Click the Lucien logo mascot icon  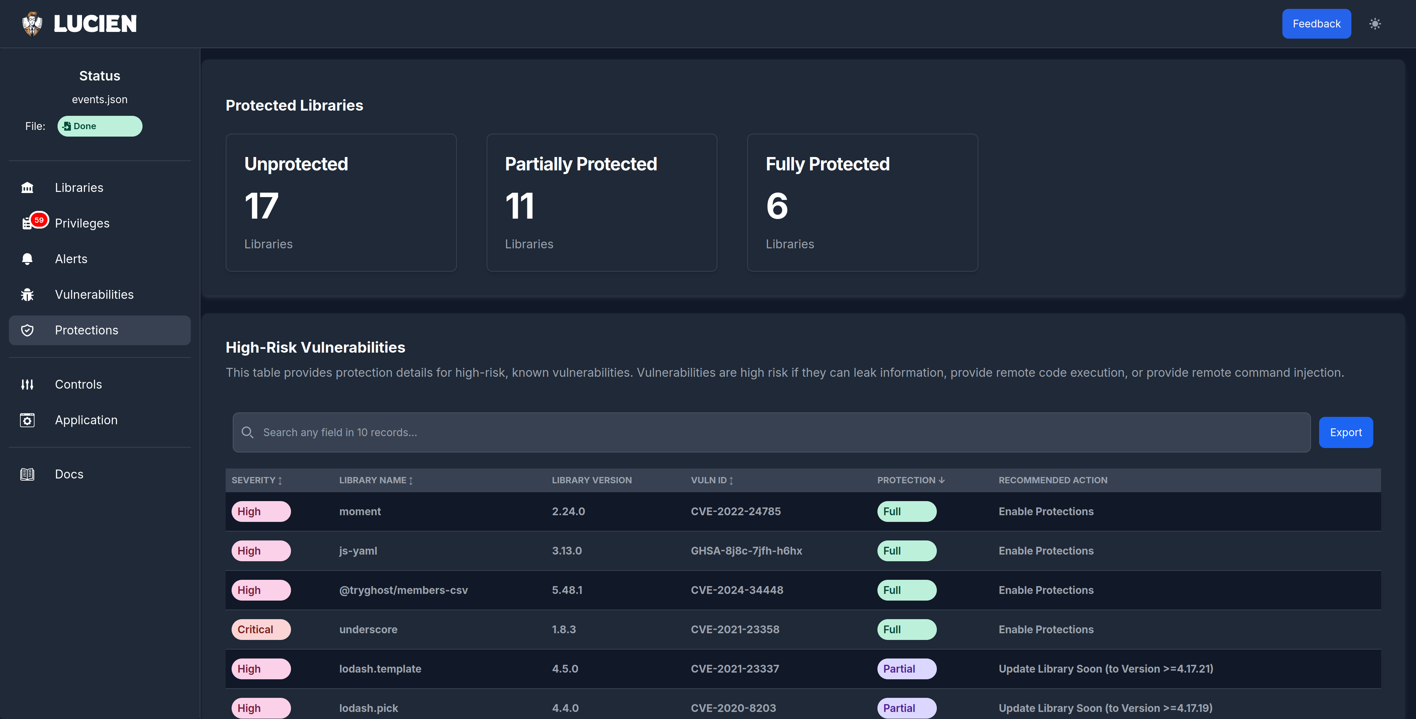click(32, 24)
